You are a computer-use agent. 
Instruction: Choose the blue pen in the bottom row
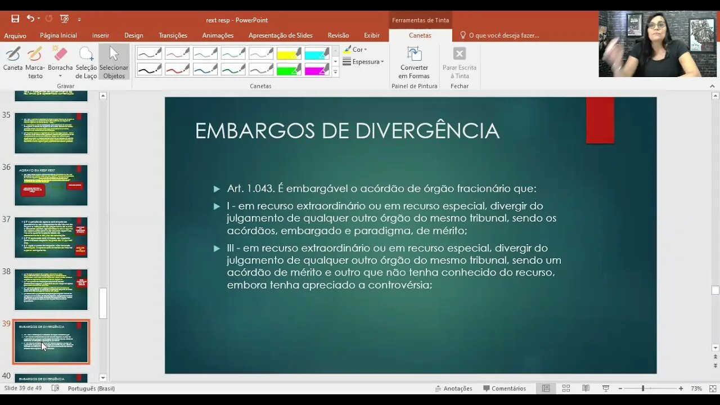click(205, 70)
